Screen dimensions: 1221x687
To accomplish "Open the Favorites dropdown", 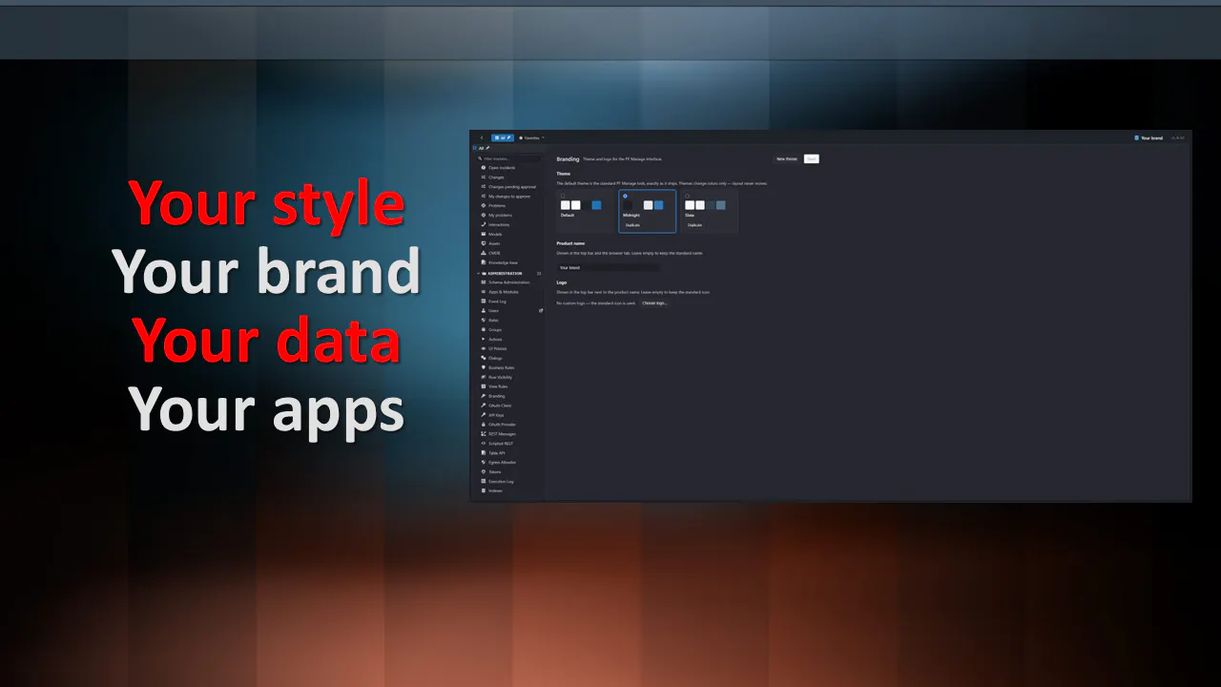I will click(x=531, y=137).
